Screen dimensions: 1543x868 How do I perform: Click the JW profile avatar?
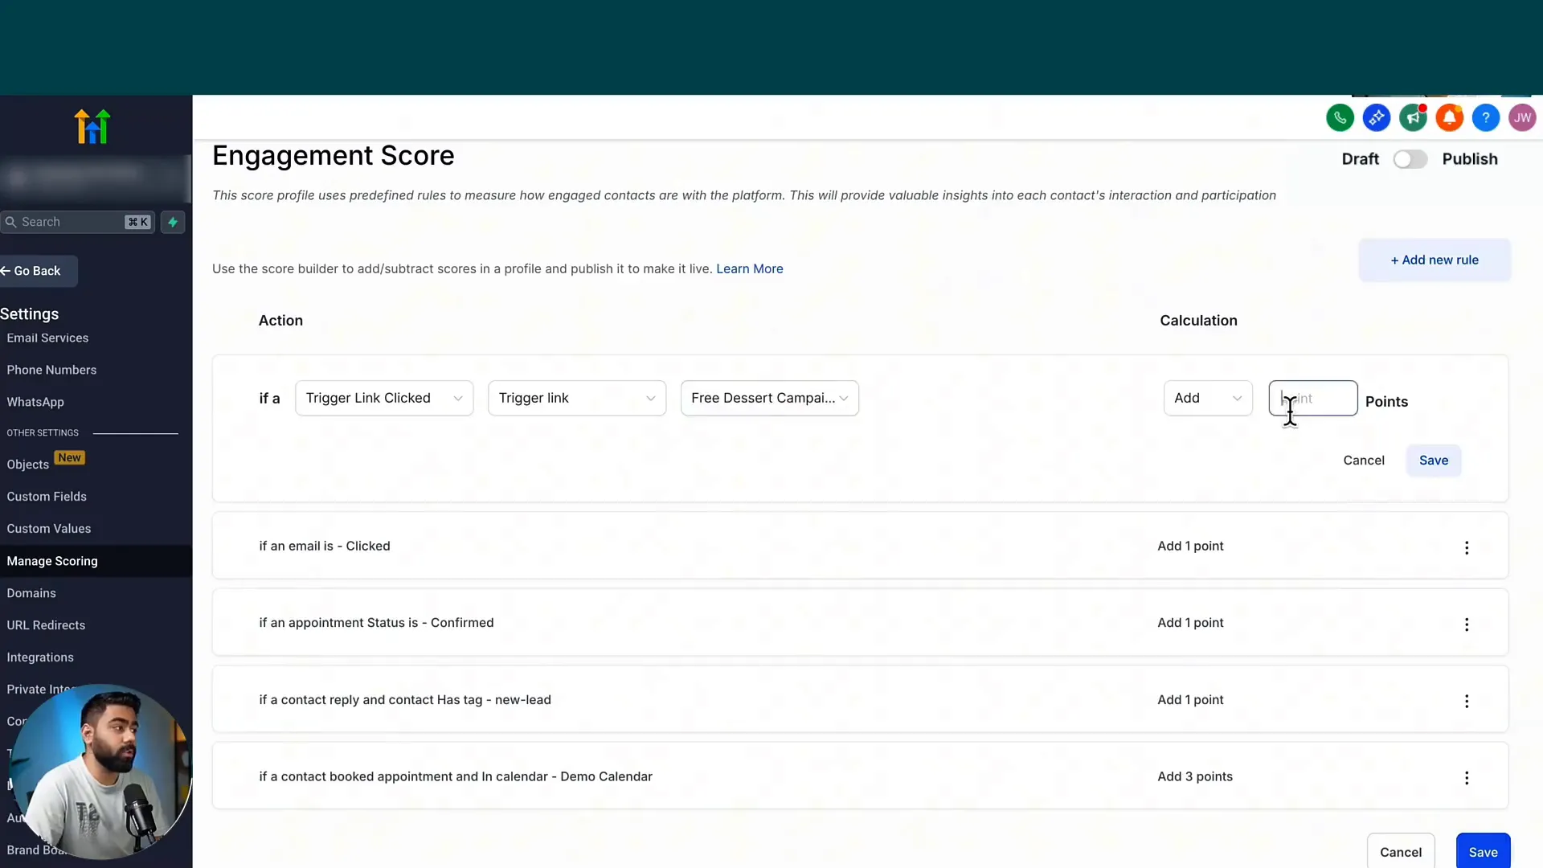pyautogui.click(x=1523, y=117)
